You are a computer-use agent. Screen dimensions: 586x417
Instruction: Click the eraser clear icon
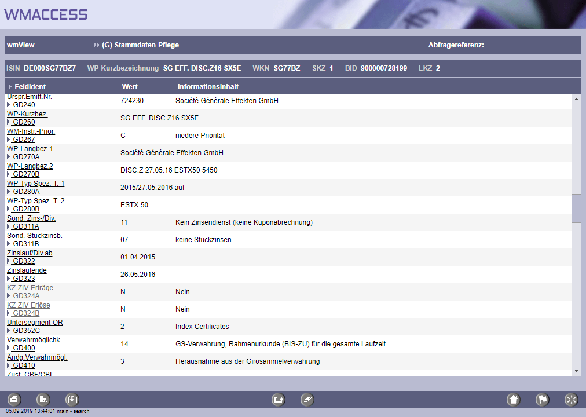307,399
